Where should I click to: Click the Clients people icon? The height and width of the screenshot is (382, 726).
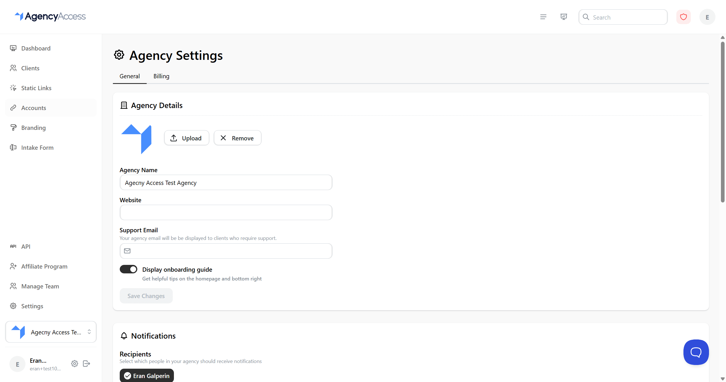point(13,68)
